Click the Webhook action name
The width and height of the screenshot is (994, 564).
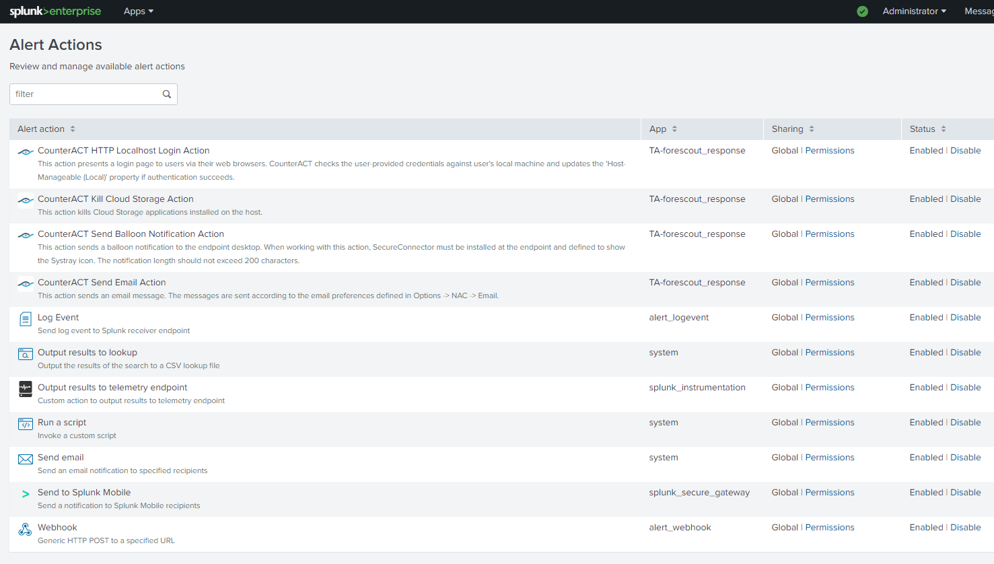[x=57, y=528]
